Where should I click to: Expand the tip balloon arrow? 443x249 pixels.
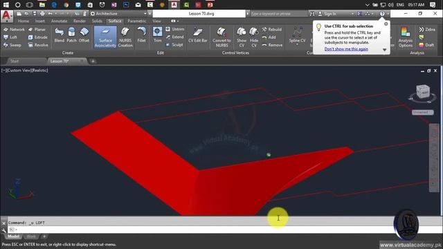[x=385, y=50]
